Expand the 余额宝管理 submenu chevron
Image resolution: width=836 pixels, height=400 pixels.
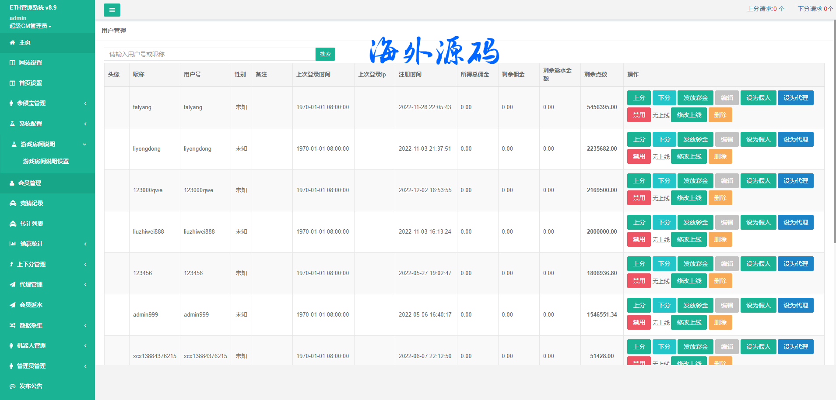click(85, 103)
